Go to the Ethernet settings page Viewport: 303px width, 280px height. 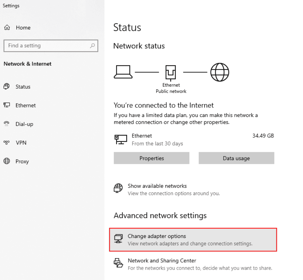(26, 105)
